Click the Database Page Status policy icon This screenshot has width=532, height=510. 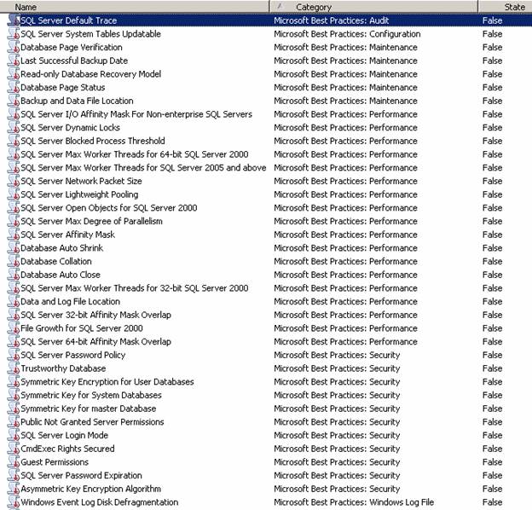14,87
